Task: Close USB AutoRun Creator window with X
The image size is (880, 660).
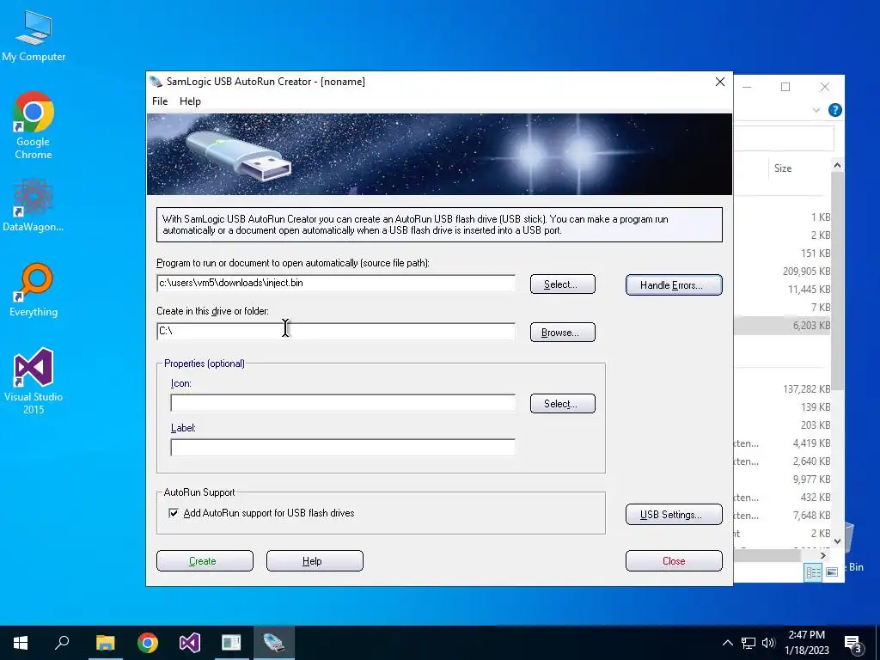Action: tap(720, 82)
